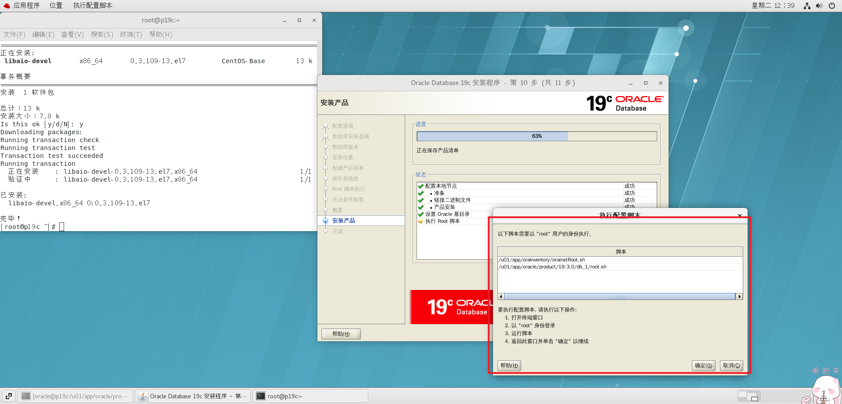Click the show-desktop icon in bottom taskbar

tap(9, 396)
